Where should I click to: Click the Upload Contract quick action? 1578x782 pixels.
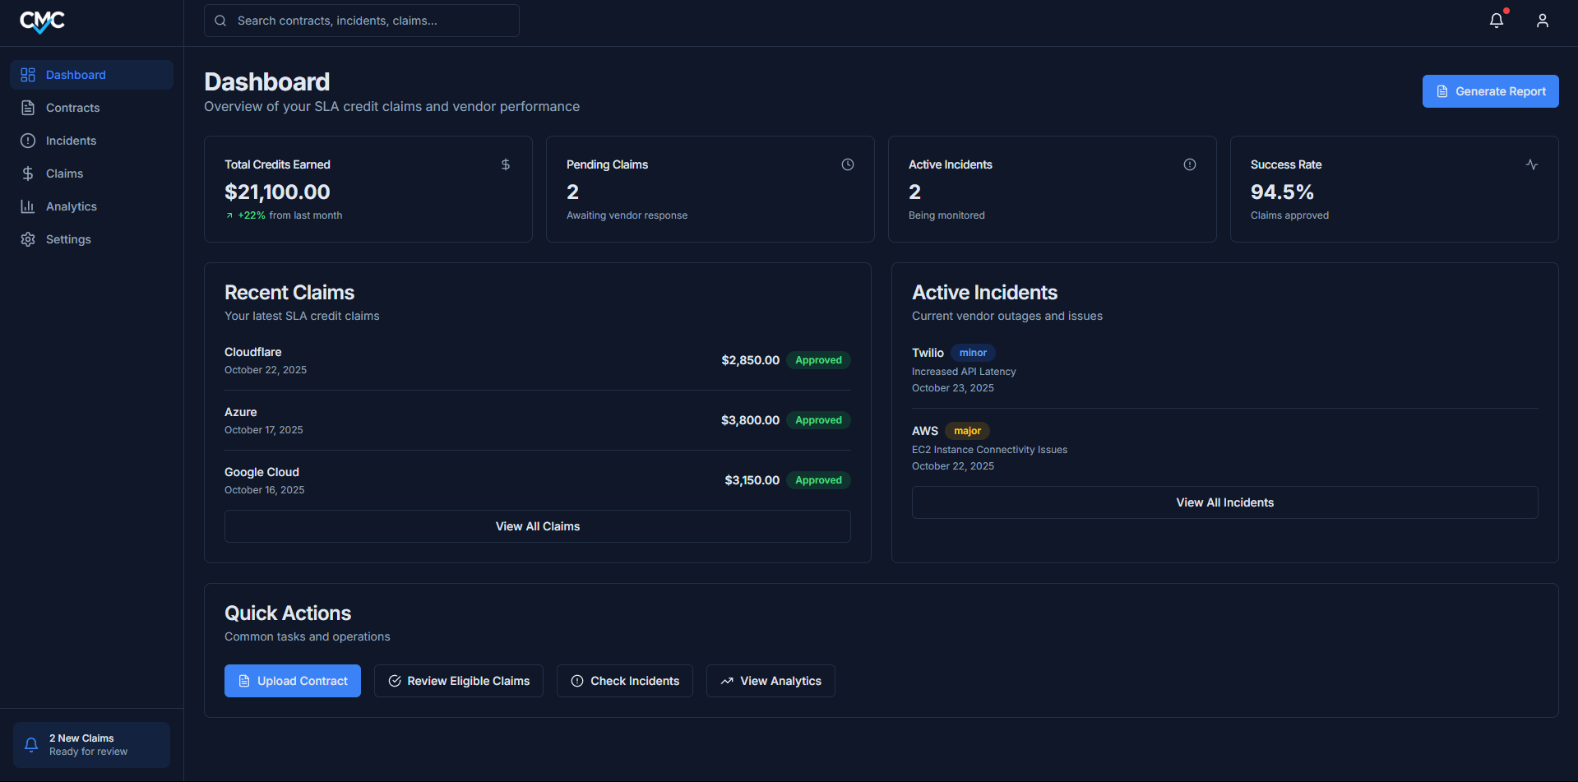pyautogui.click(x=292, y=681)
